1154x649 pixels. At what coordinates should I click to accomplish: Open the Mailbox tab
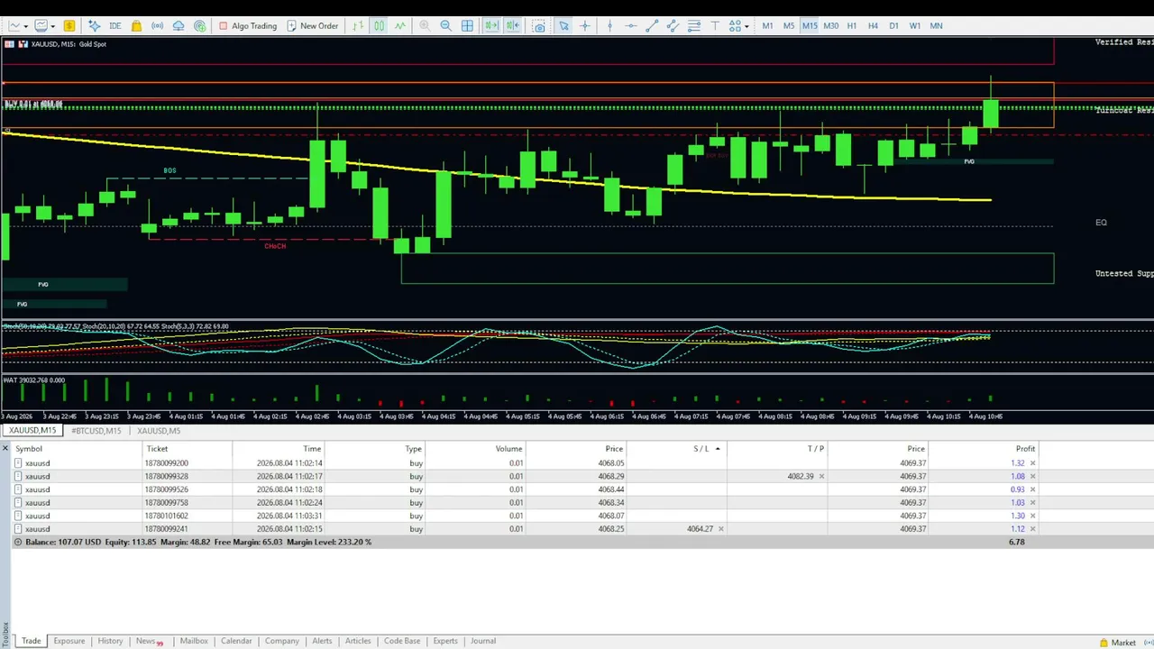click(x=194, y=641)
